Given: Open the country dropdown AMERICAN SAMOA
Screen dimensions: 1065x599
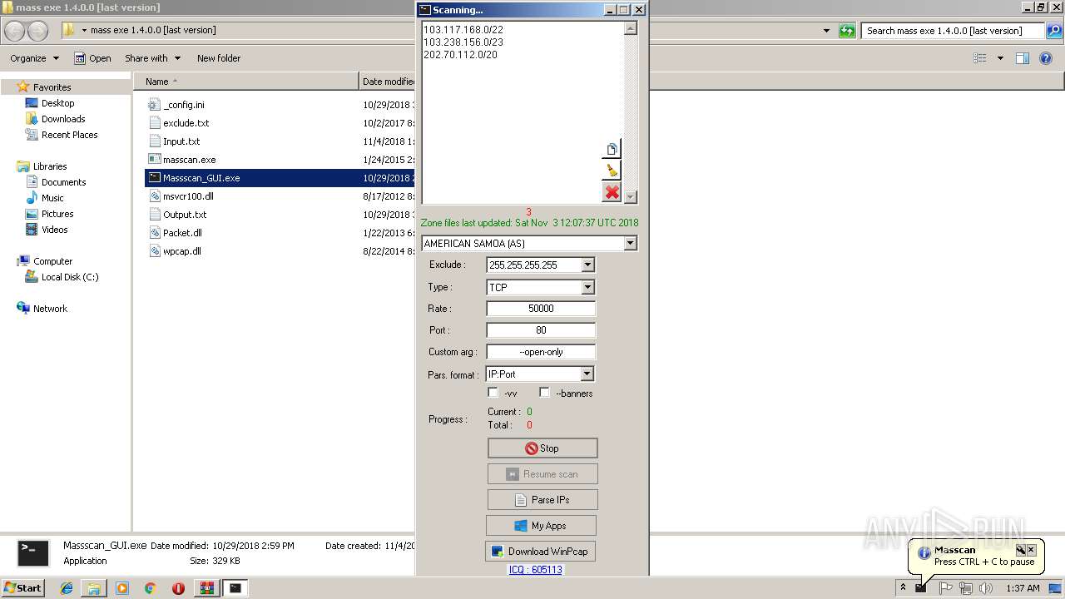Looking at the screenshot, I should (630, 244).
